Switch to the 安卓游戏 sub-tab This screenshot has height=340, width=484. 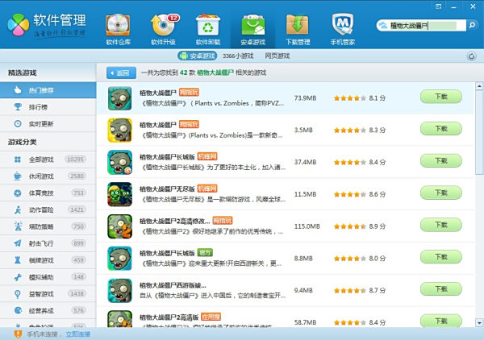pyautogui.click(x=198, y=56)
